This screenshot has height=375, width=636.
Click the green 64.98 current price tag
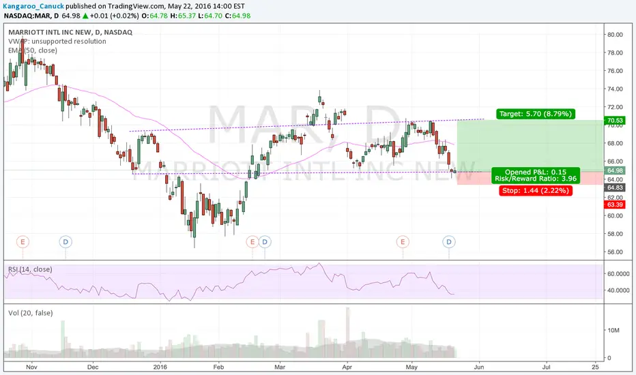(615, 170)
